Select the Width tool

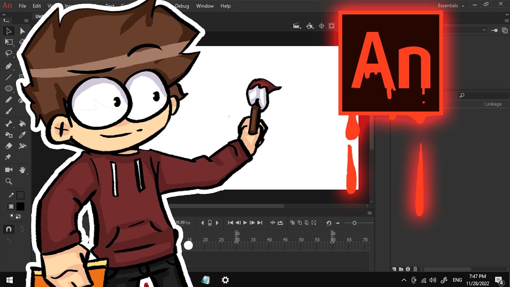click(x=22, y=146)
